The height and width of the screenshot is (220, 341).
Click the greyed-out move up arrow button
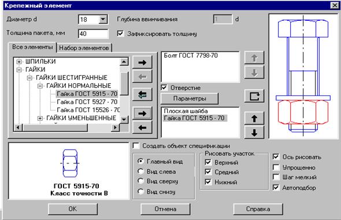254,58
